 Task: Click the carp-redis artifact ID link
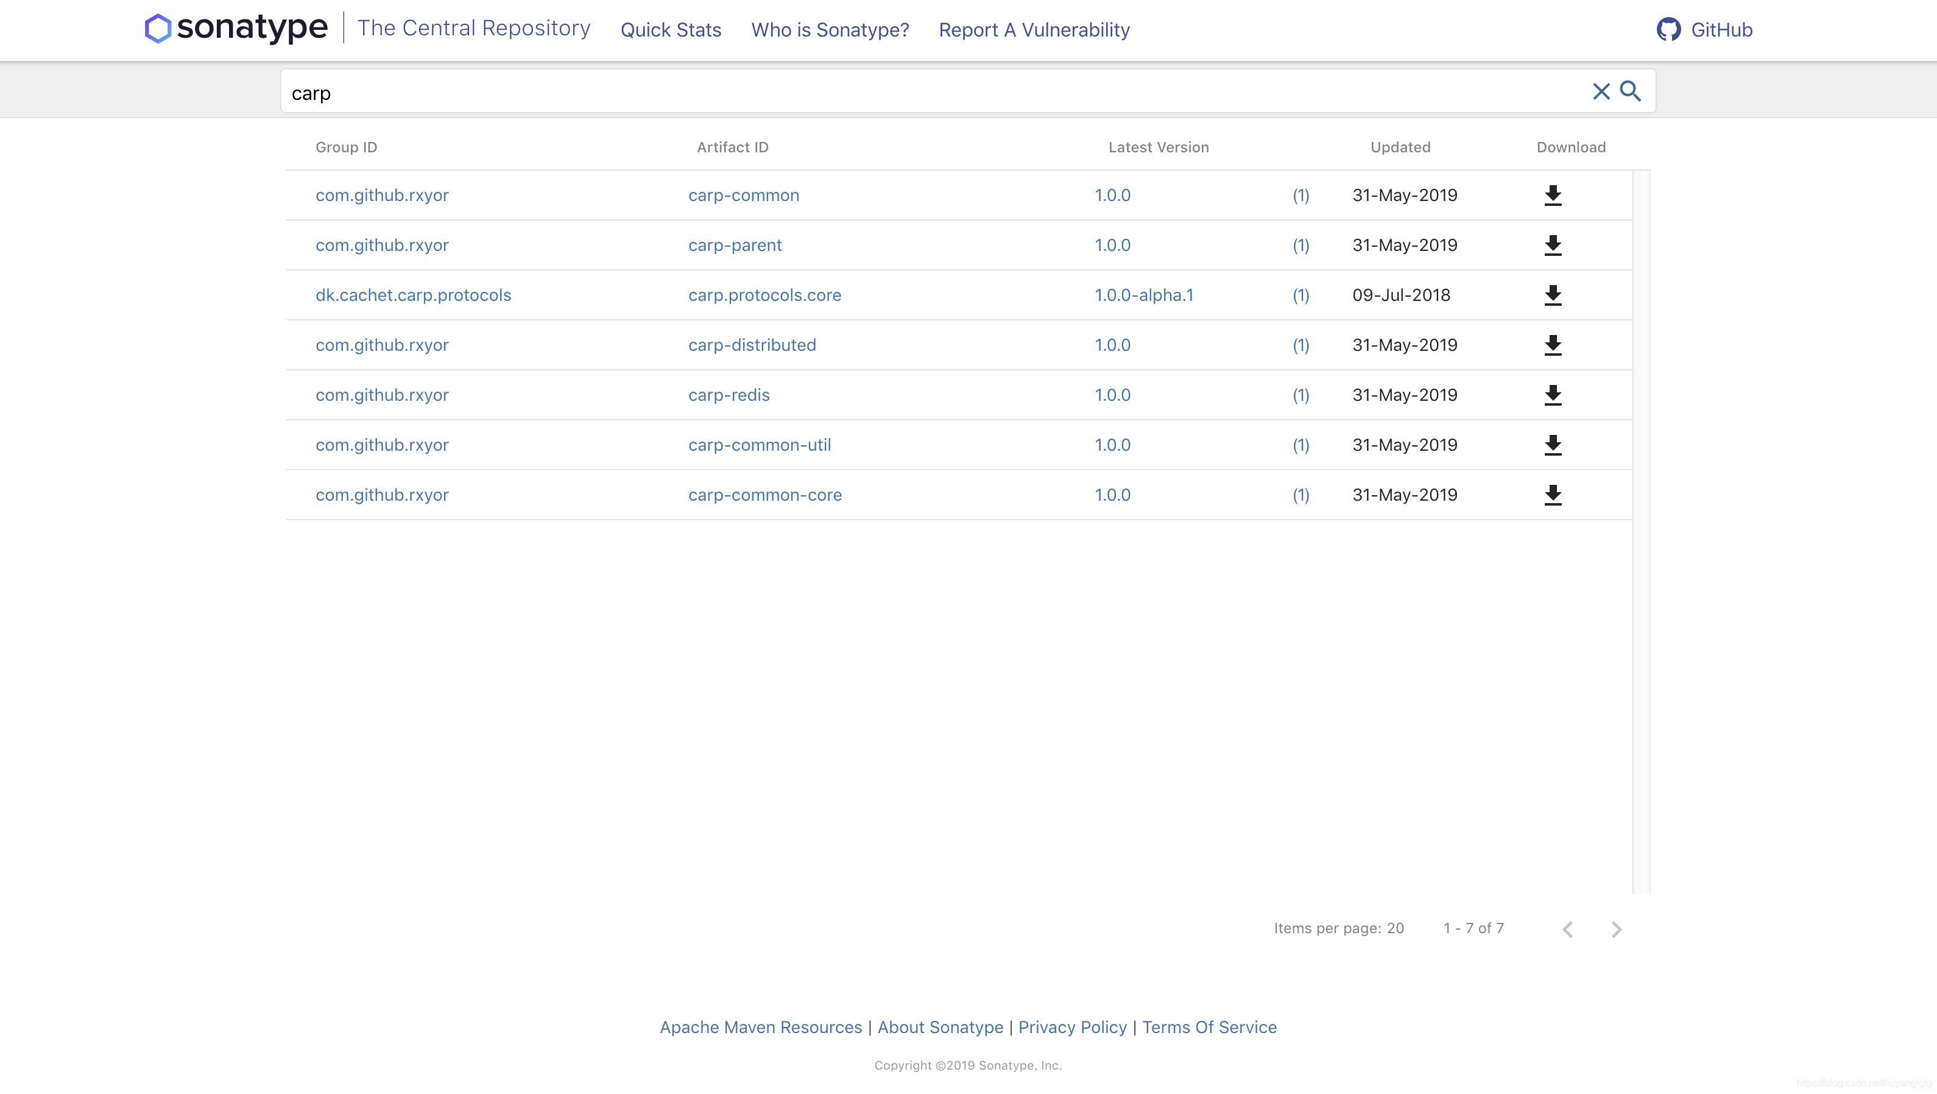(729, 395)
